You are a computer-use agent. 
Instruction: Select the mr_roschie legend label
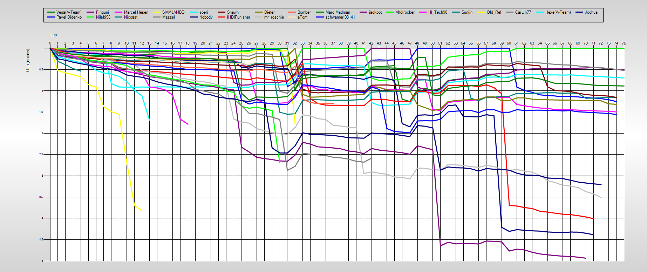(x=274, y=17)
